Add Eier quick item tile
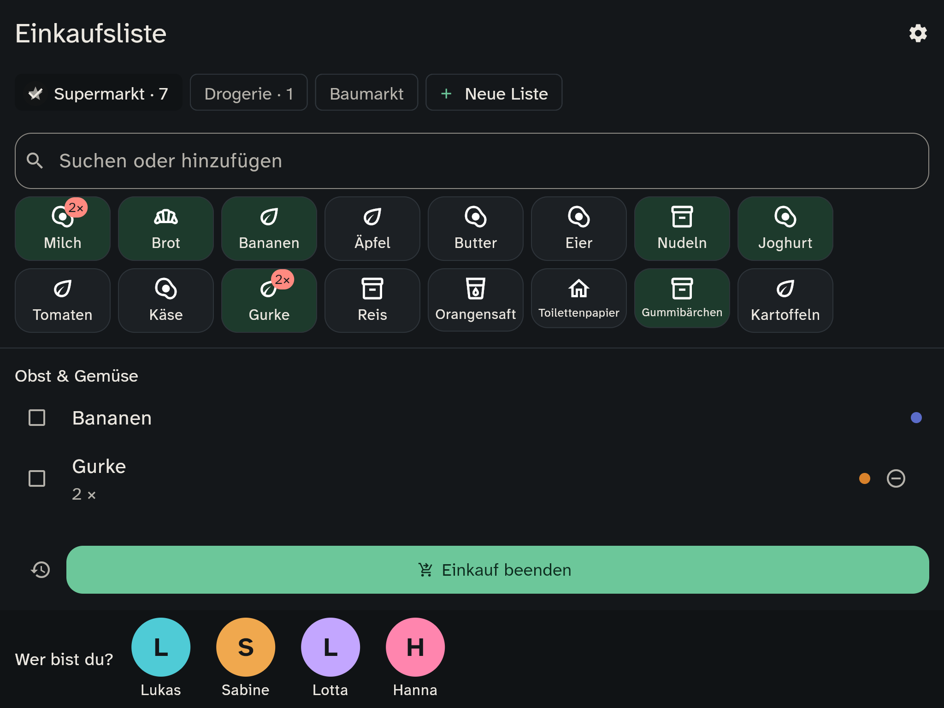This screenshot has width=944, height=708. 578,229
